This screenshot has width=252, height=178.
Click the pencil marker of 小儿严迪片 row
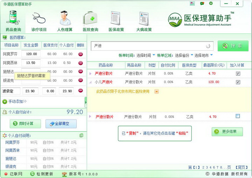91,82
